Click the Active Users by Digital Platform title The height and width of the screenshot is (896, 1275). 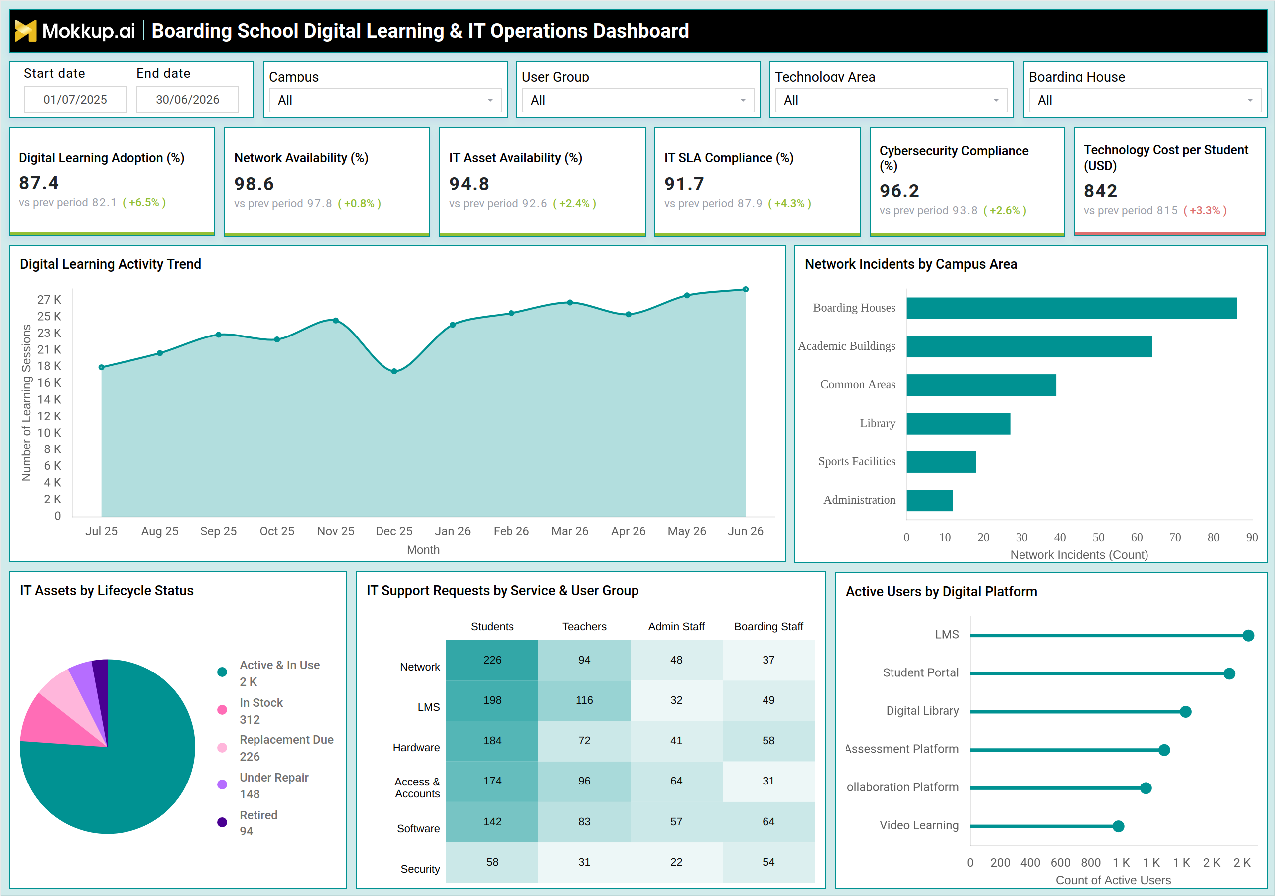(941, 592)
